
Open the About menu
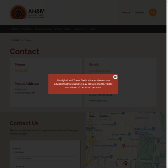coord(15,29)
